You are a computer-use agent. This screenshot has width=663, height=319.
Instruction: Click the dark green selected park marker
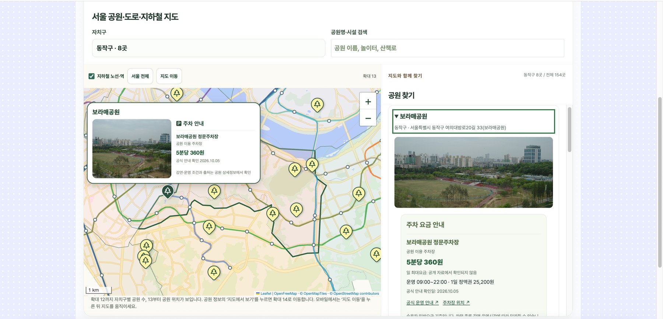coord(168,191)
